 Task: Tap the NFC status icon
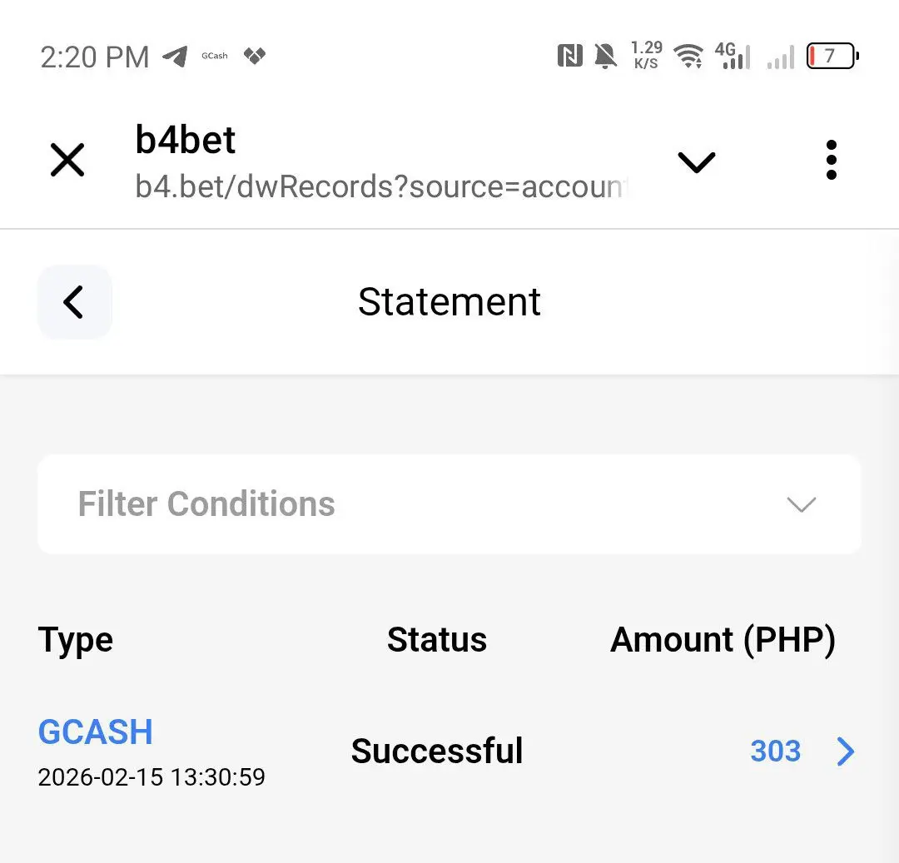570,56
